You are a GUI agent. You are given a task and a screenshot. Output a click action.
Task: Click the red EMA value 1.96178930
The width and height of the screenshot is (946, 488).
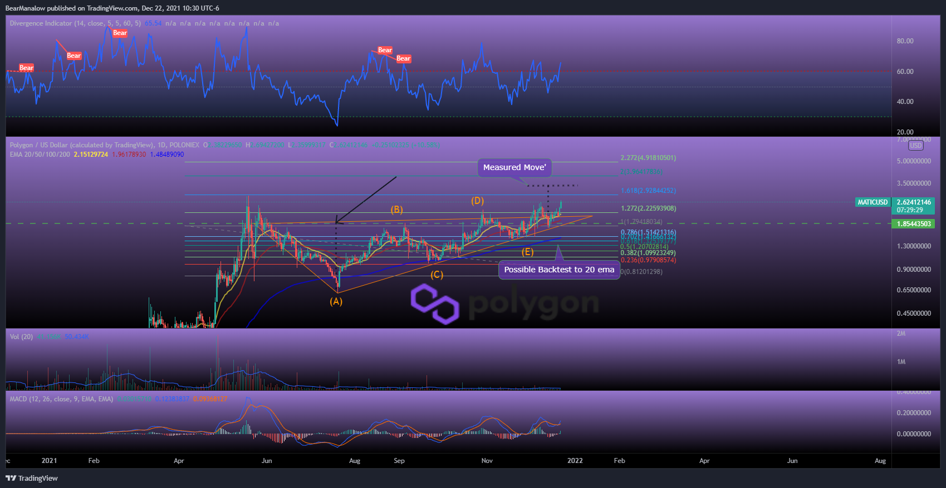129,155
